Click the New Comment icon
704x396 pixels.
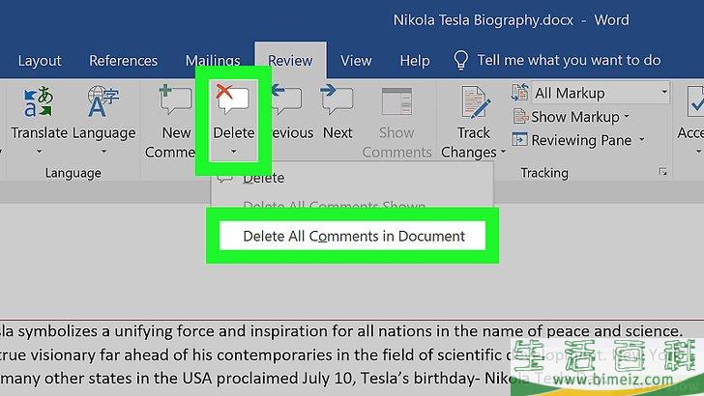tap(175, 99)
